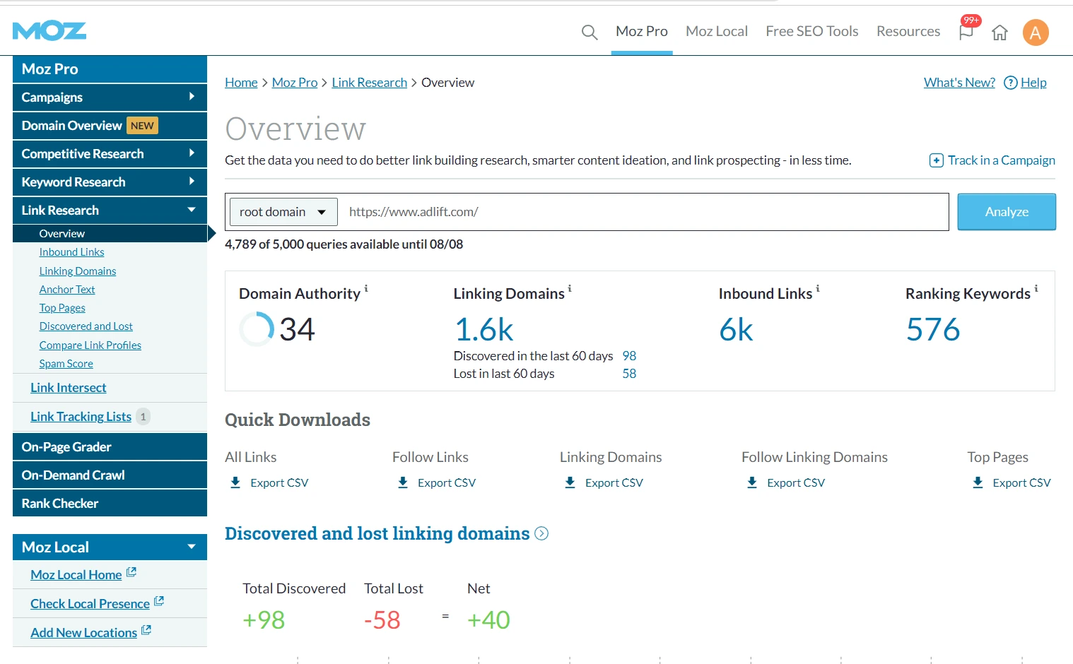Click download icon under Linking Domains export
This screenshot has height=664, width=1073.
(x=570, y=482)
